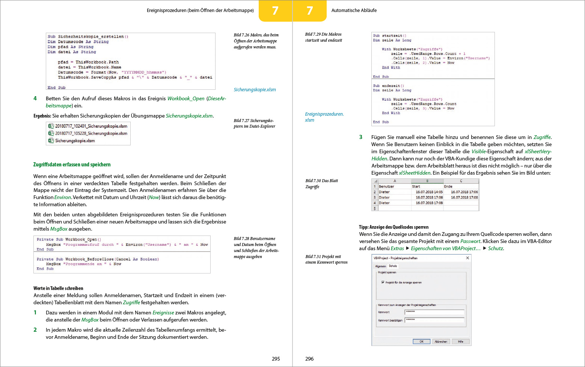Screen dimensions: 585x367
Task: Click Excel icon of 20180717_105228_Sicherungskopie.xlsm
Action: [x=51, y=133]
